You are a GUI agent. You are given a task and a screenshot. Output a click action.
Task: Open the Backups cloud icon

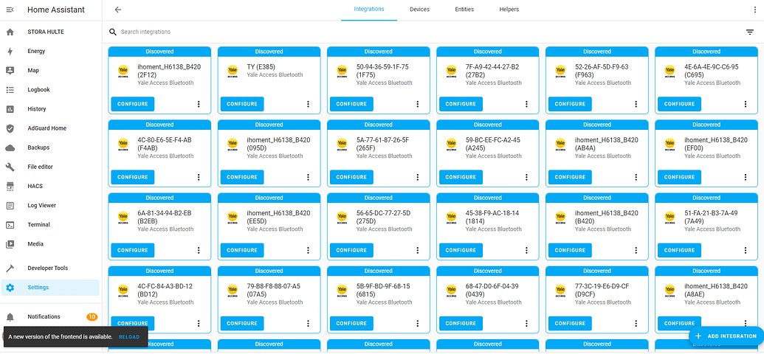point(10,147)
